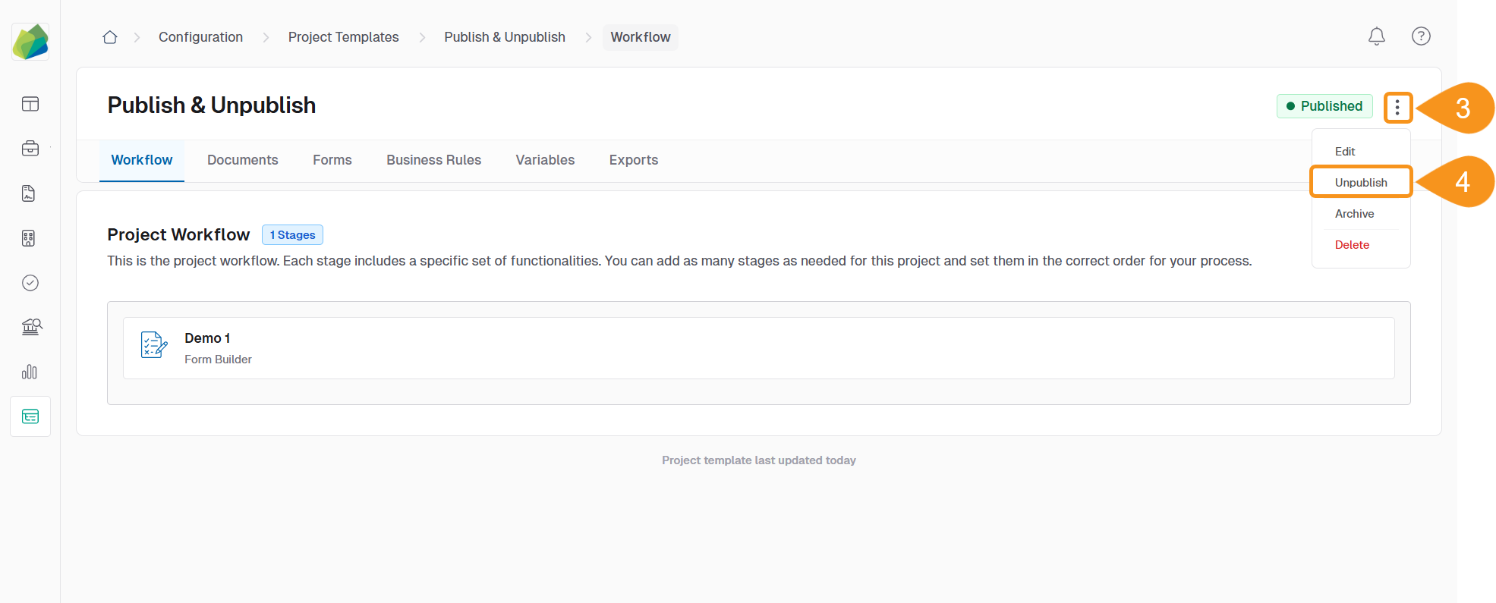The width and height of the screenshot is (1496, 603).
Task: Switch to the Documents tab
Action: 242,160
